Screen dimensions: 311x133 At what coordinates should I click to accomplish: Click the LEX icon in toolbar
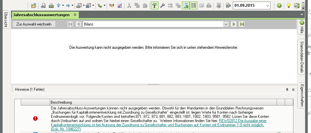[x=296, y=5]
